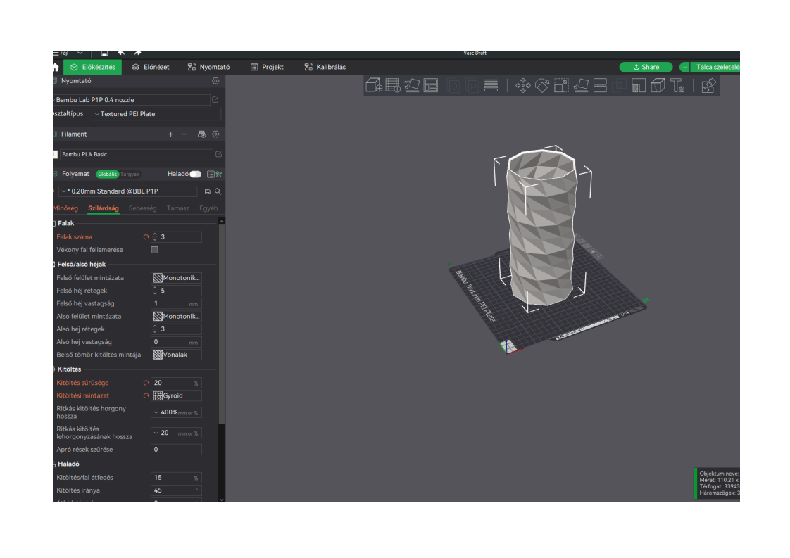Switch to Tárgyak objects mode
Image resolution: width=790 pixels, height=558 pixels.
pyautogui.click(x=130, y=174)
